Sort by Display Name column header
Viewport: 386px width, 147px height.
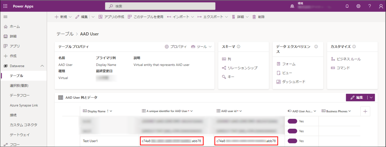click(97, 111)
